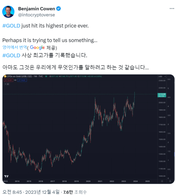The width and height of the screenshot is (176, 195).
Task: Click the Benjamin Cowen display name
Action: click(x=37, y=9)
